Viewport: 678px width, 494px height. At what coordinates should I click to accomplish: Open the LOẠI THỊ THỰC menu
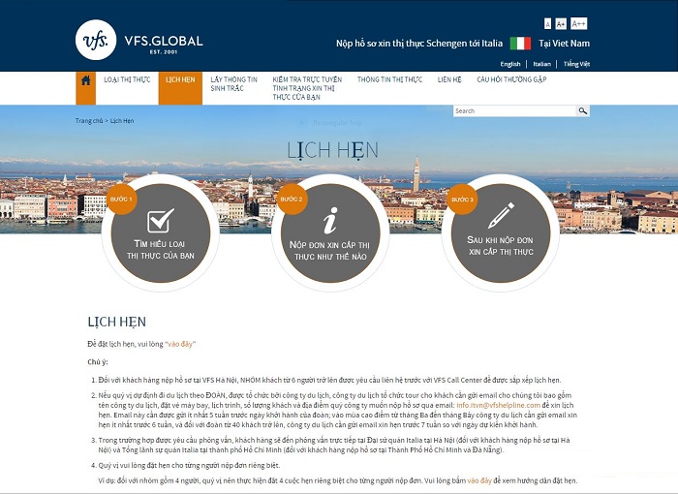(127, 80)
